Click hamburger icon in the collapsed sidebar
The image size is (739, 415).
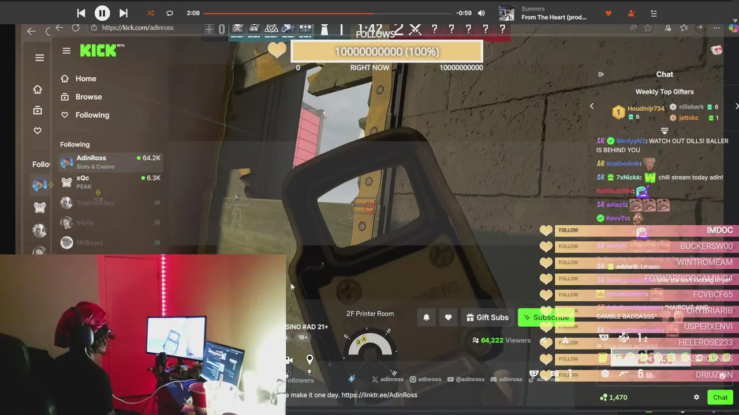[x=39, y=58]
